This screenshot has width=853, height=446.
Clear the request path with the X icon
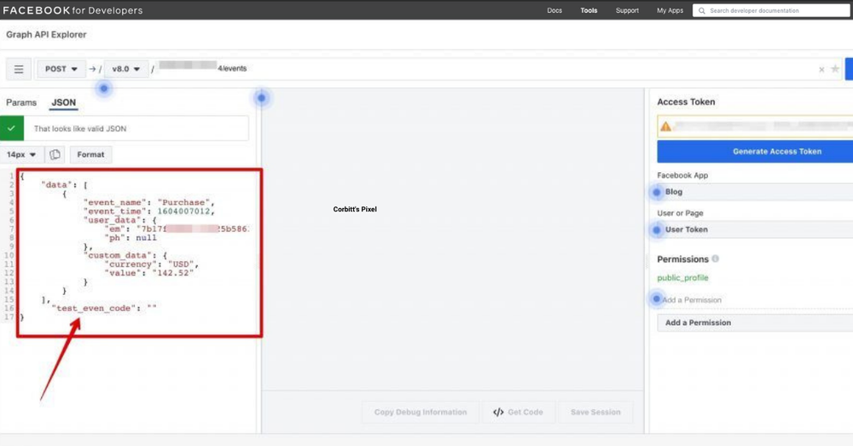click(x=821, y=70)
